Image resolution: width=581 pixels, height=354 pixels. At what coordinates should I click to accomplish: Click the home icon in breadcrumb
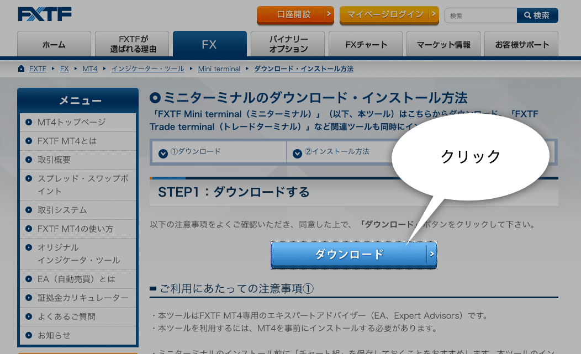tap(21, 68)
